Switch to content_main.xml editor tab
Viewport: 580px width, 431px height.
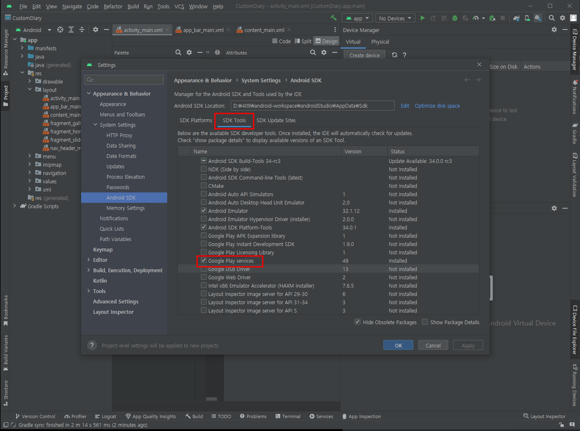pos(264,30)
